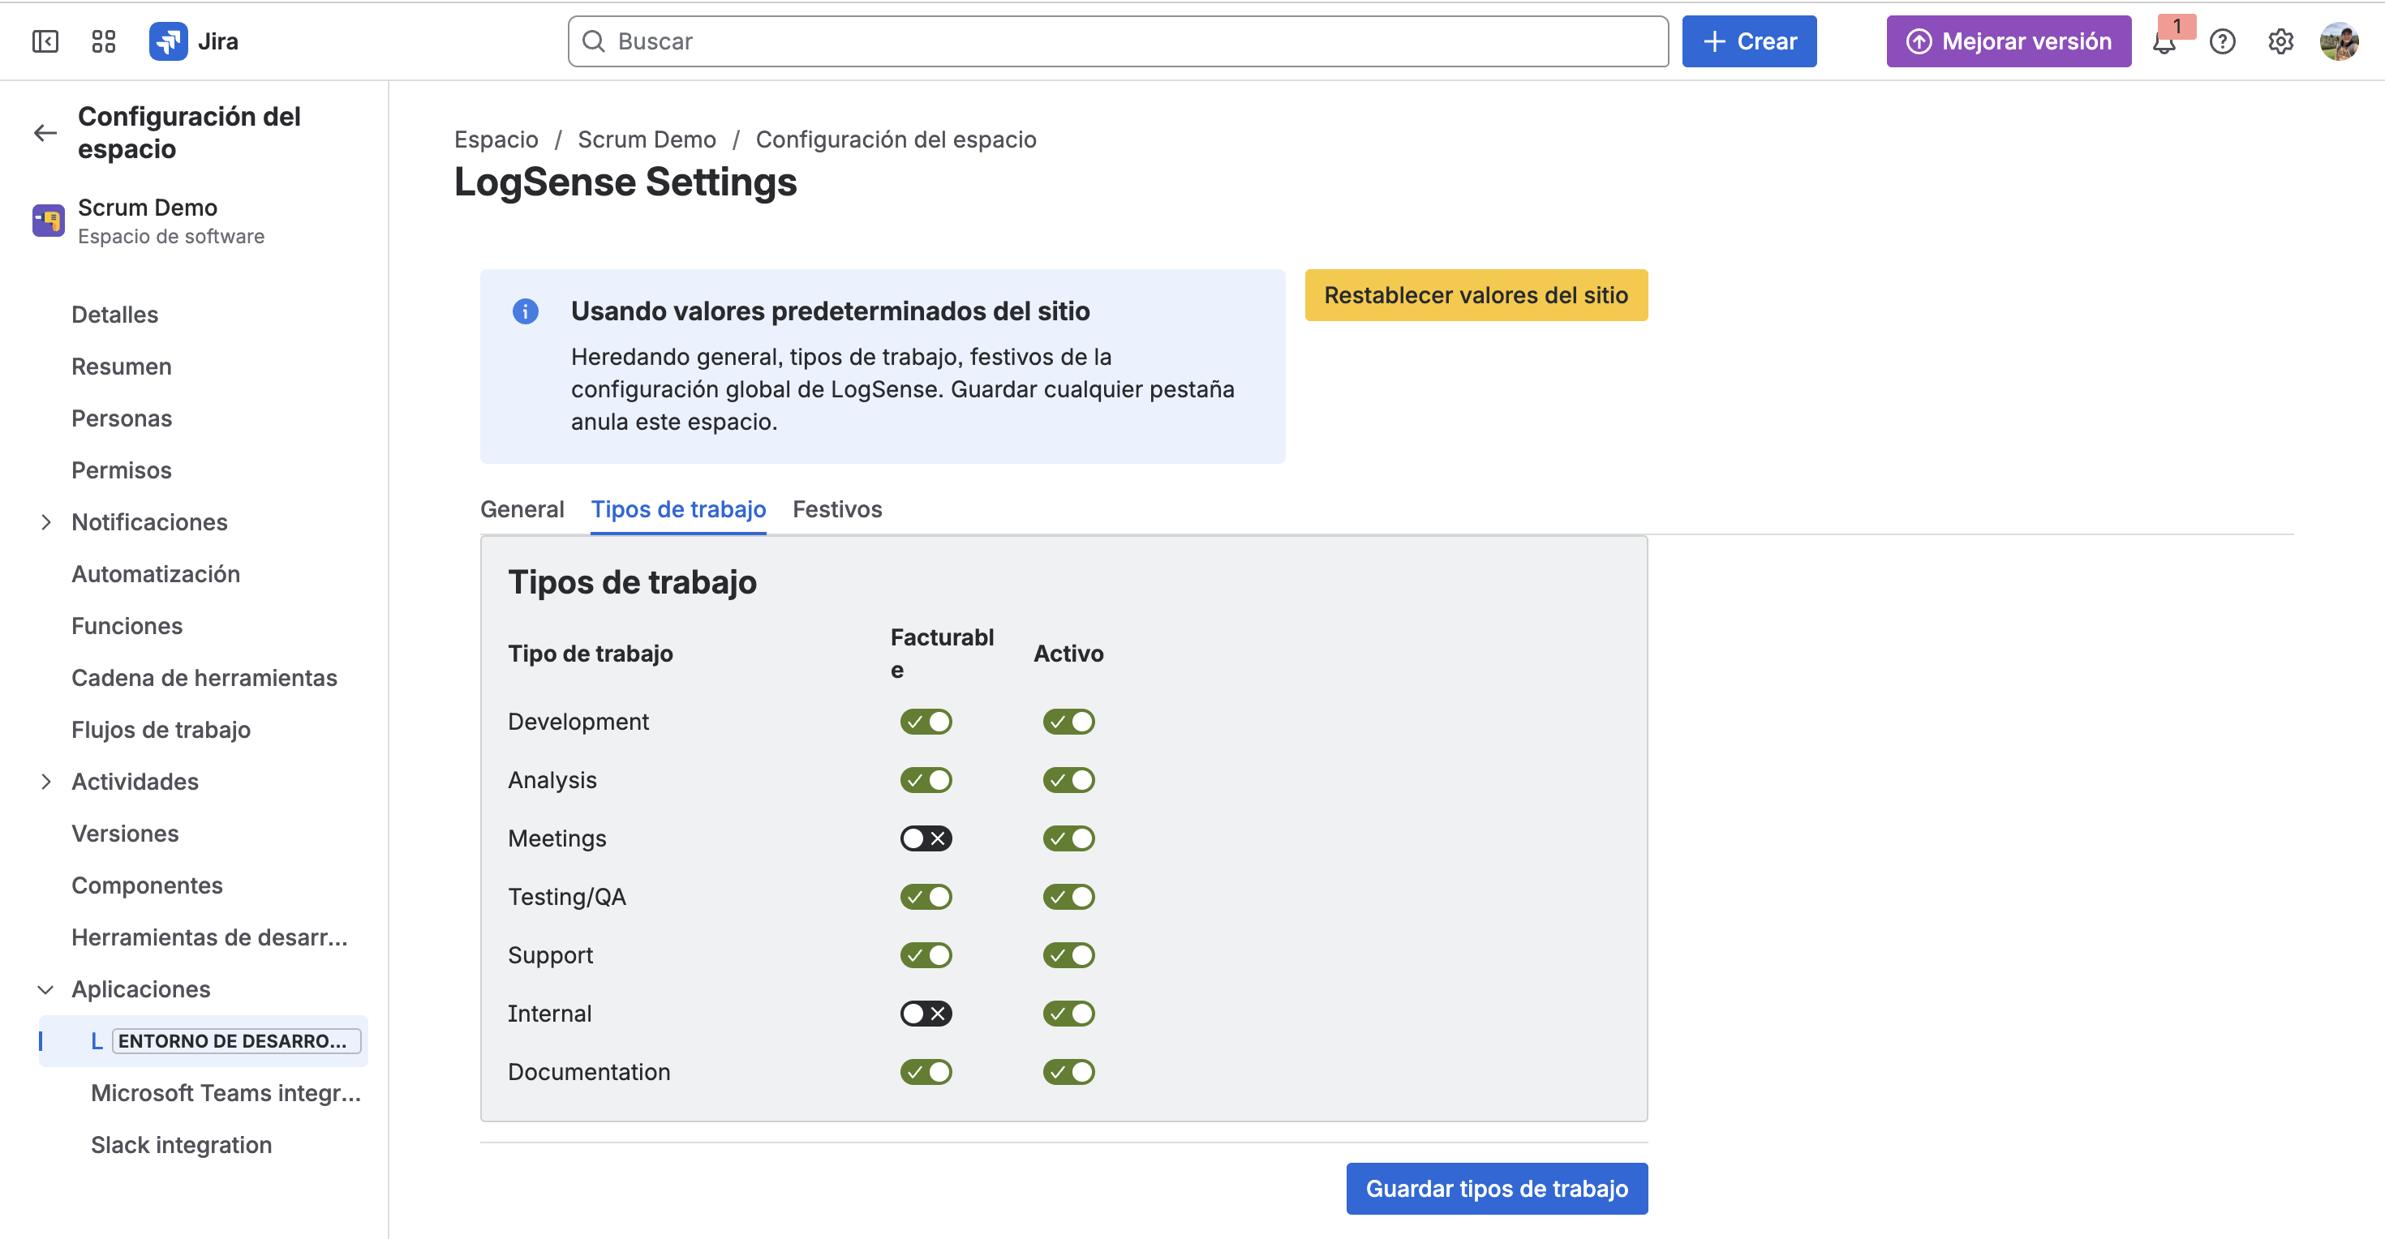Open the Scrum Demo breadcrumb link

[647, 139]
